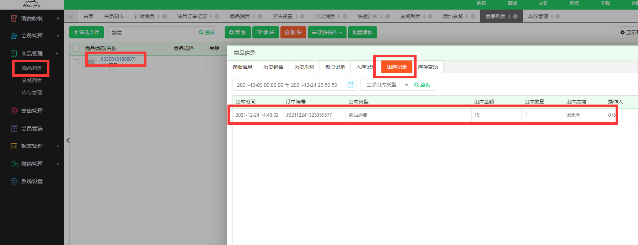Close the 商品列表 tab with its X icon
This screenshot has width=638, height=245.
[x=515, y=16]
